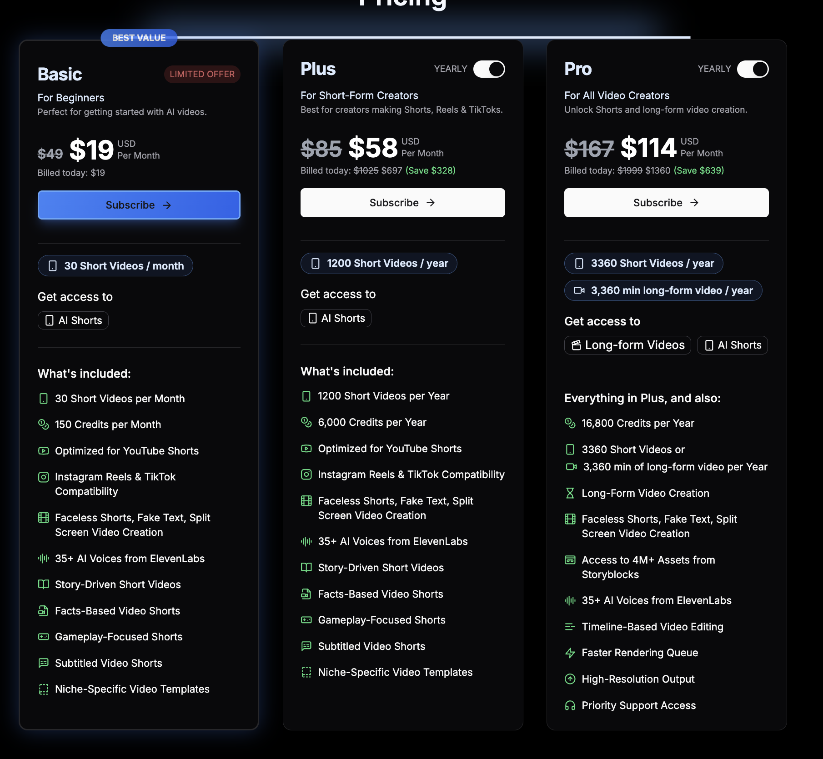Click Instagram icon in Basic plan features
Screen dimensions: 823x759
[44, 477]
